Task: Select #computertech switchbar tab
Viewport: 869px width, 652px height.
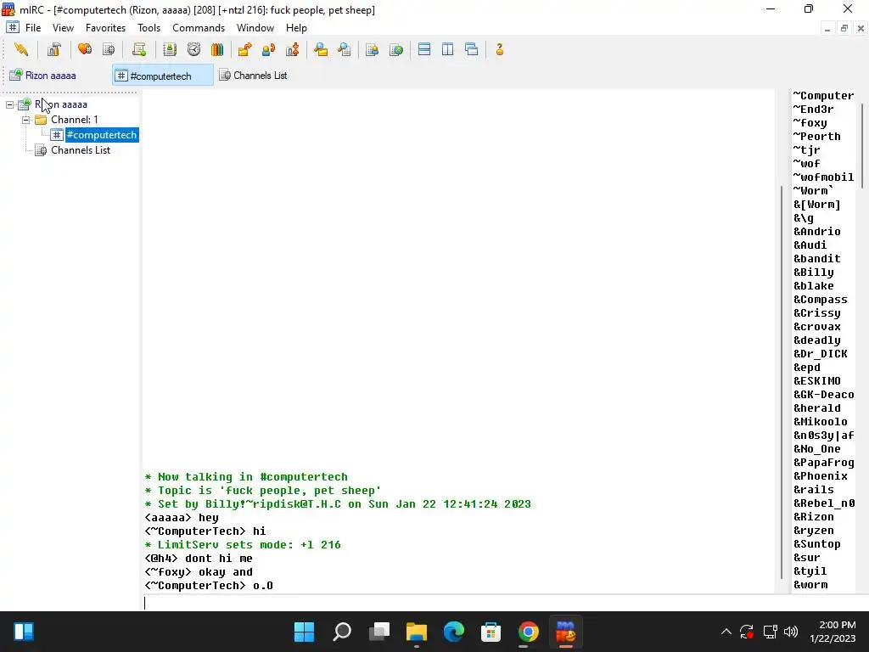Action: [162, 76]
